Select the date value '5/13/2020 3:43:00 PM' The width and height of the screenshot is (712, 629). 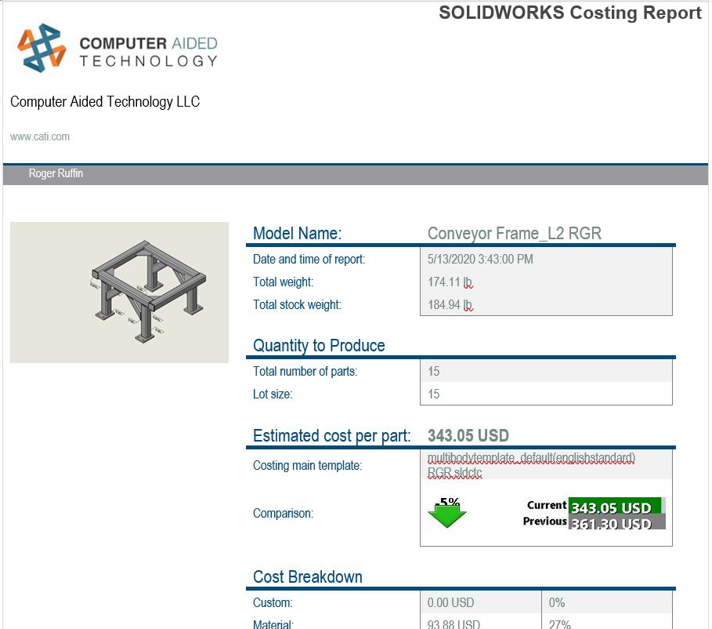(480, 260)
